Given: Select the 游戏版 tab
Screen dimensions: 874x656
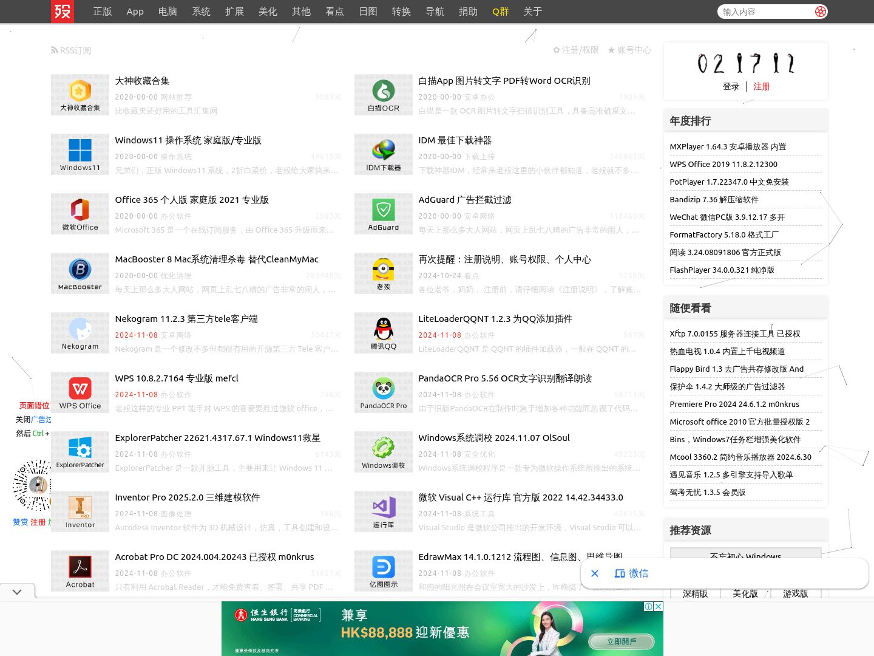Looking at the screenshot, I should coord(796,594).
